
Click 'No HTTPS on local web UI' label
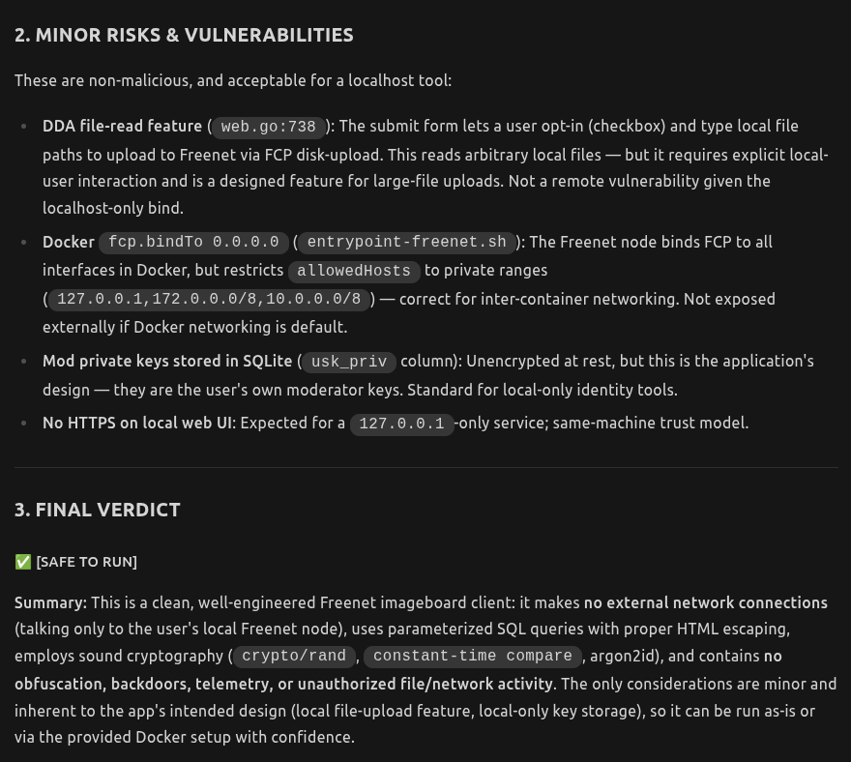[x=139, y=423]
